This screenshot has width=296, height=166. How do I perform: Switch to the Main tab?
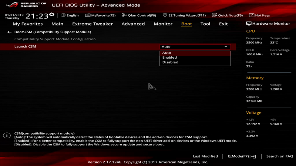tap(57, 24)
